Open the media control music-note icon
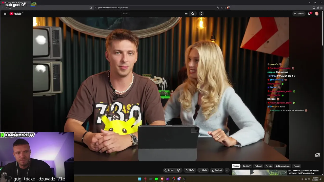The height and width of the screenshot is (182, 324). [x=318, y=8]
